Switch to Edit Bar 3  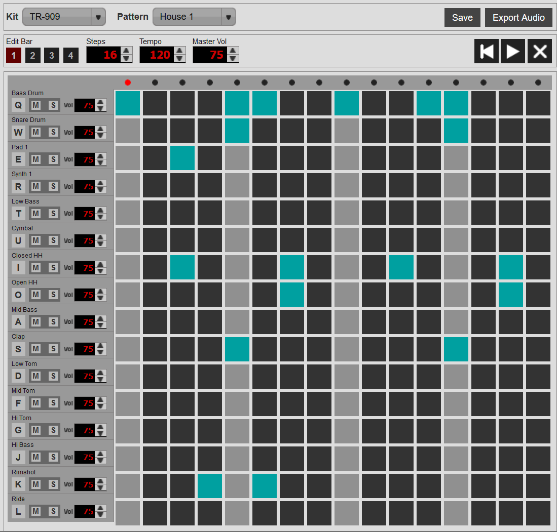pos(51,55)
